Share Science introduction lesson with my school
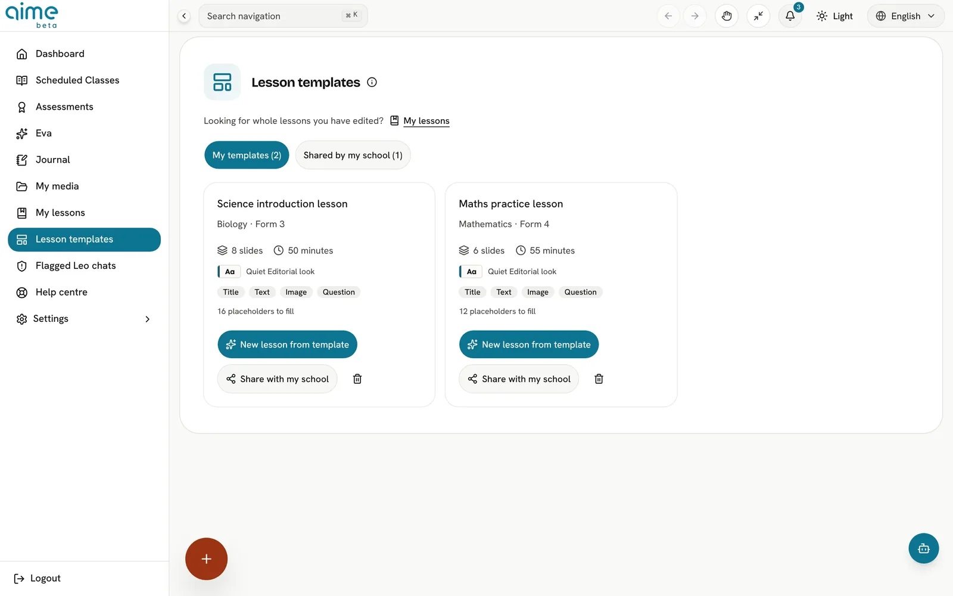Image resolution: width=953 pixels, height=596 pixels. click(x=278, y=379)
